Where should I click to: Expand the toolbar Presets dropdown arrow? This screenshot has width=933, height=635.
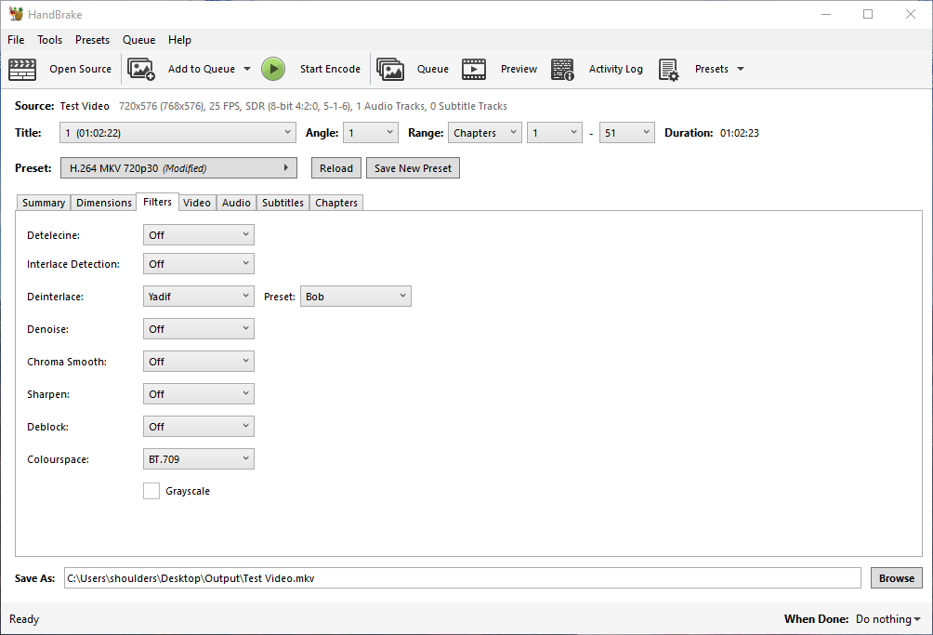(x=741, y=69)
